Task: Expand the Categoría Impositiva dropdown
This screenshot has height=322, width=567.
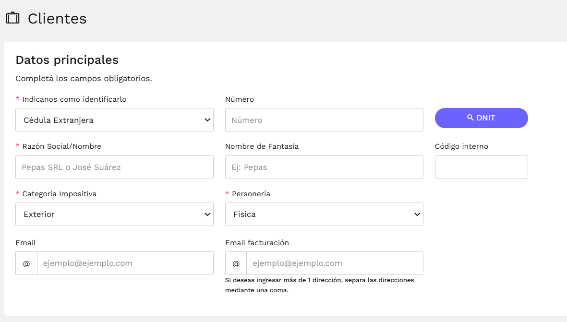Action: [114, 215]
